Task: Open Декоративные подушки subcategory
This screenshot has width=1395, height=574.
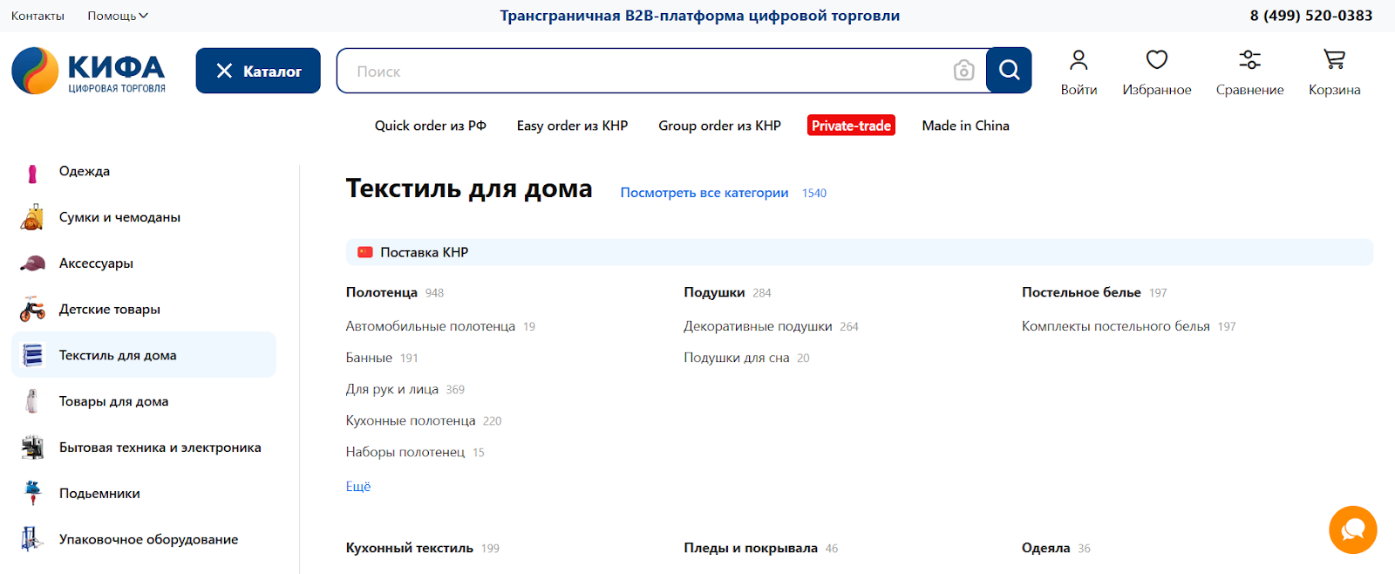Action: click(758, 326)
